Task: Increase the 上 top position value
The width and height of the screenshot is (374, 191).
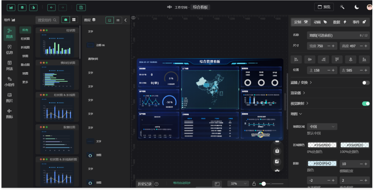Action: pyautogui.click(x=333, y=70)
